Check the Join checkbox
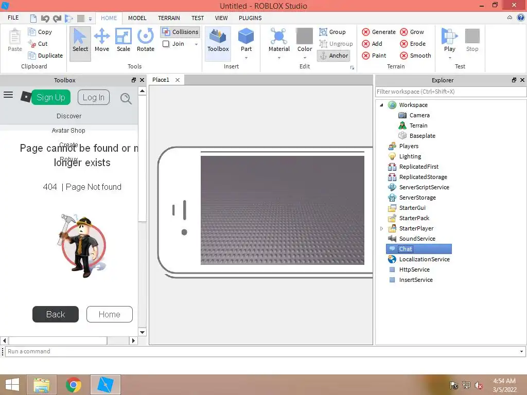527x395 pixels. tap(166, 44)
